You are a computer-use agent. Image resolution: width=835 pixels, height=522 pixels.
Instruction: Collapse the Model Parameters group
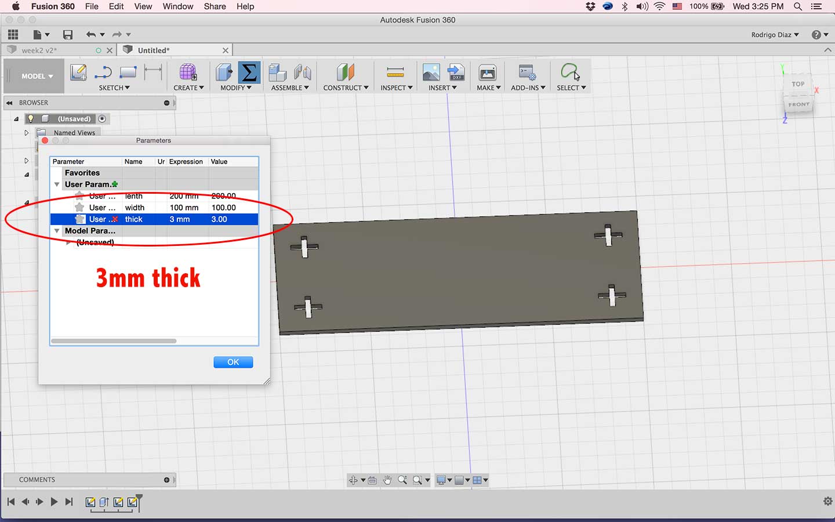click(57, 231)
